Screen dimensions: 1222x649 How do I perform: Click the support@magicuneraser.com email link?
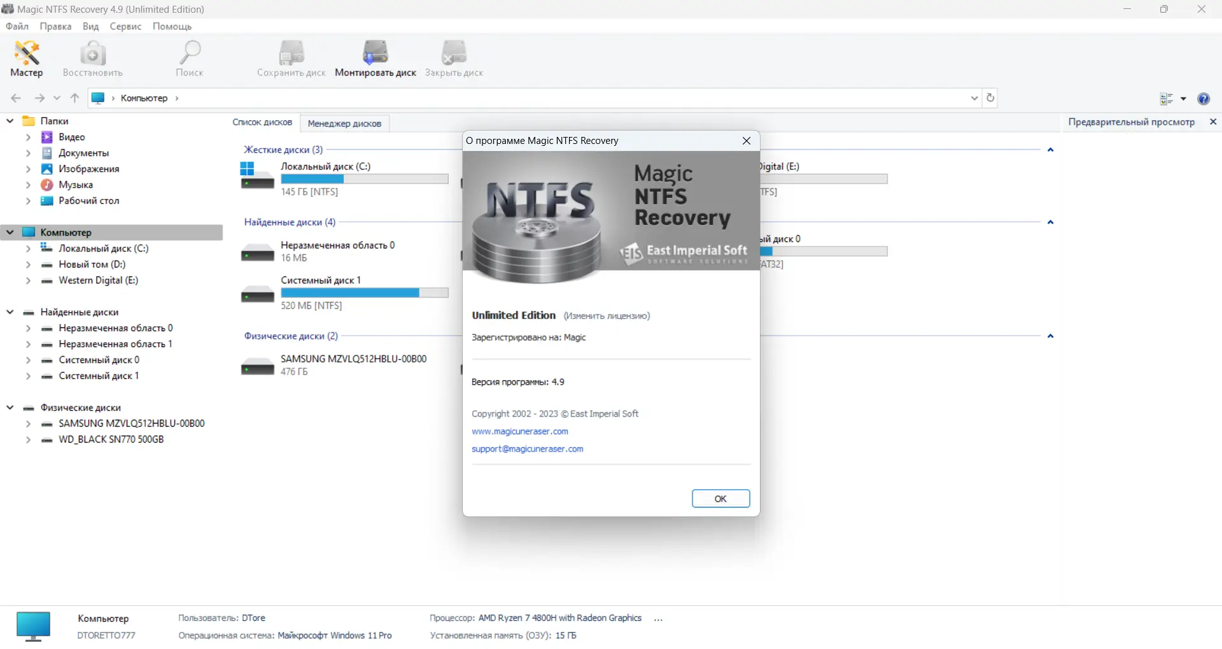tap(528, 449)
